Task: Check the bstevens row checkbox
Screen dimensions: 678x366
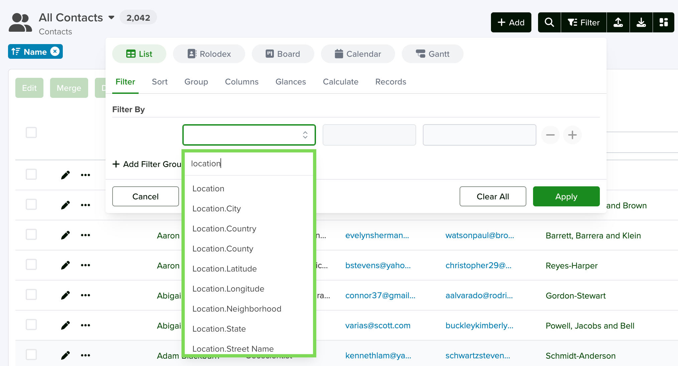Action: (x=31, y=264)
